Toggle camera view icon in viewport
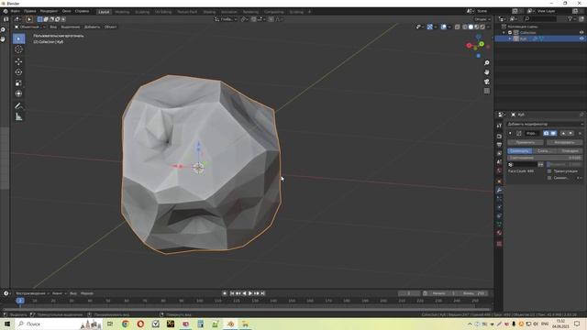The width and height of the screenshot is (587, 330). [x=487, y=82]
